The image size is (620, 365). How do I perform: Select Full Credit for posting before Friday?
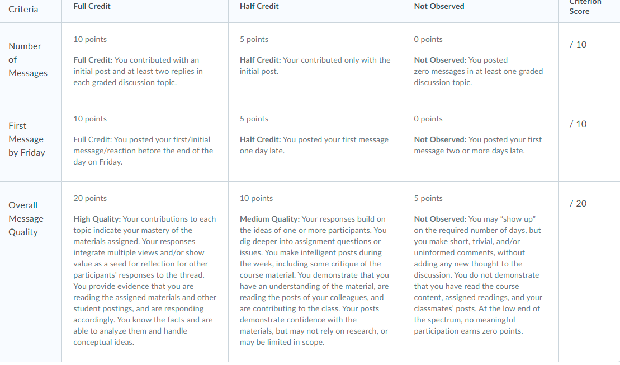point(145,142)
